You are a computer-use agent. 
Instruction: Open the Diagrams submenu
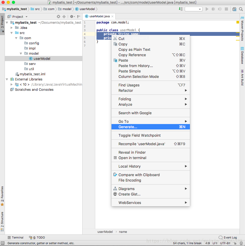point(151,189)
